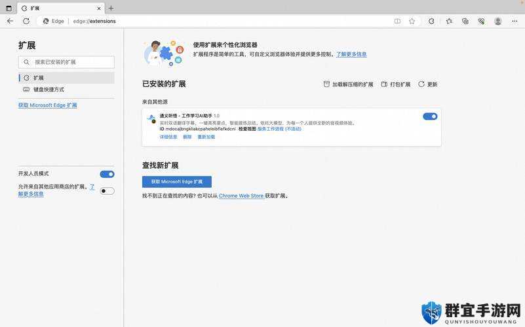Open the 了解更多信息 link in the header banner
This screenshot has width=525, height=327.
pyautogui.click(x=351, y=54)
